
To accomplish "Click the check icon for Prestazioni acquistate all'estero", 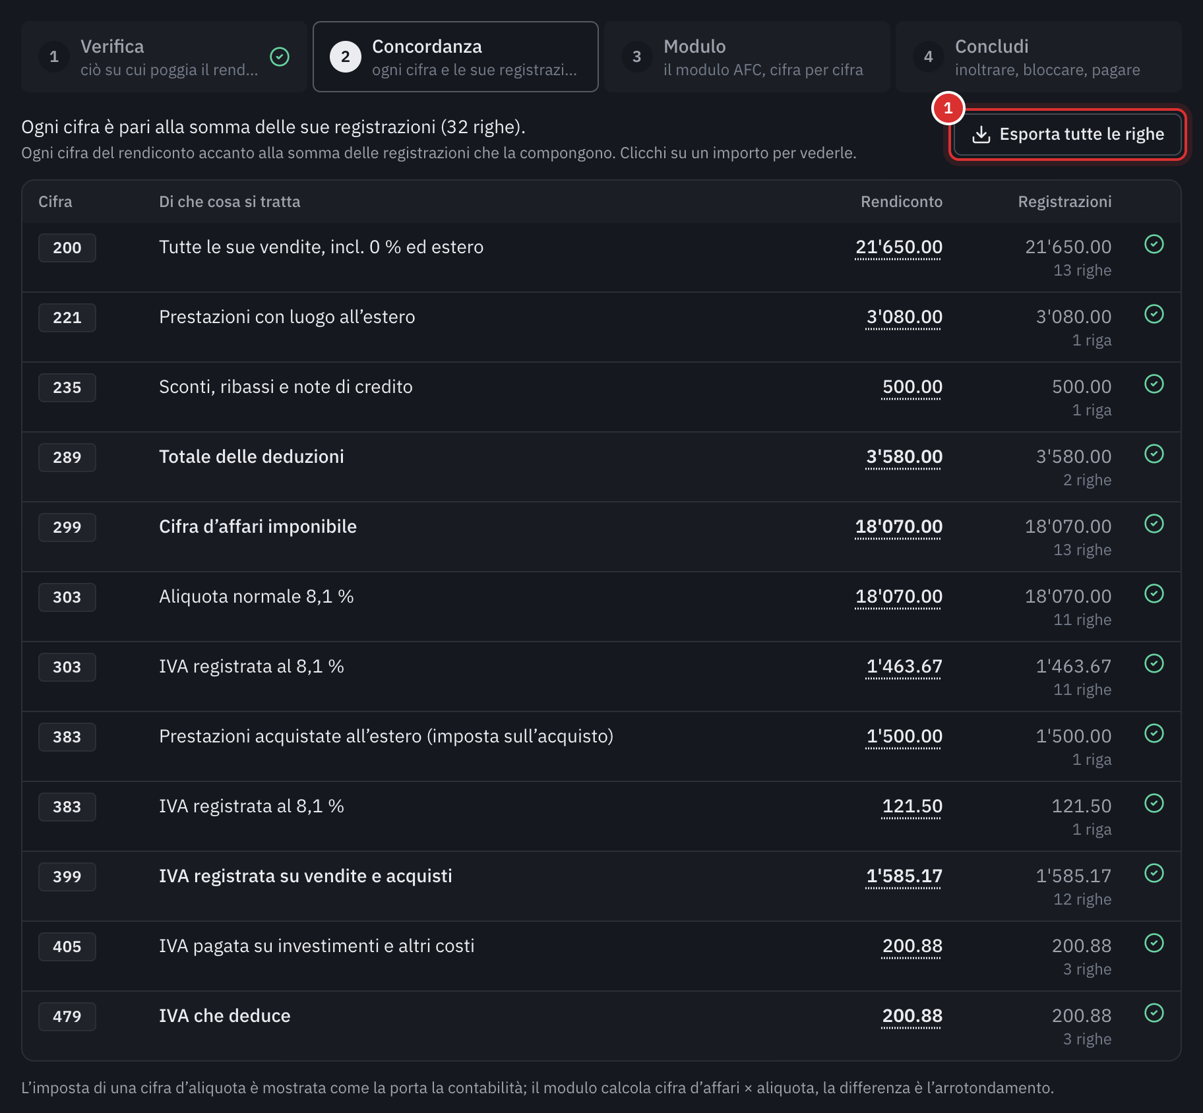I will pos(1154,733).
